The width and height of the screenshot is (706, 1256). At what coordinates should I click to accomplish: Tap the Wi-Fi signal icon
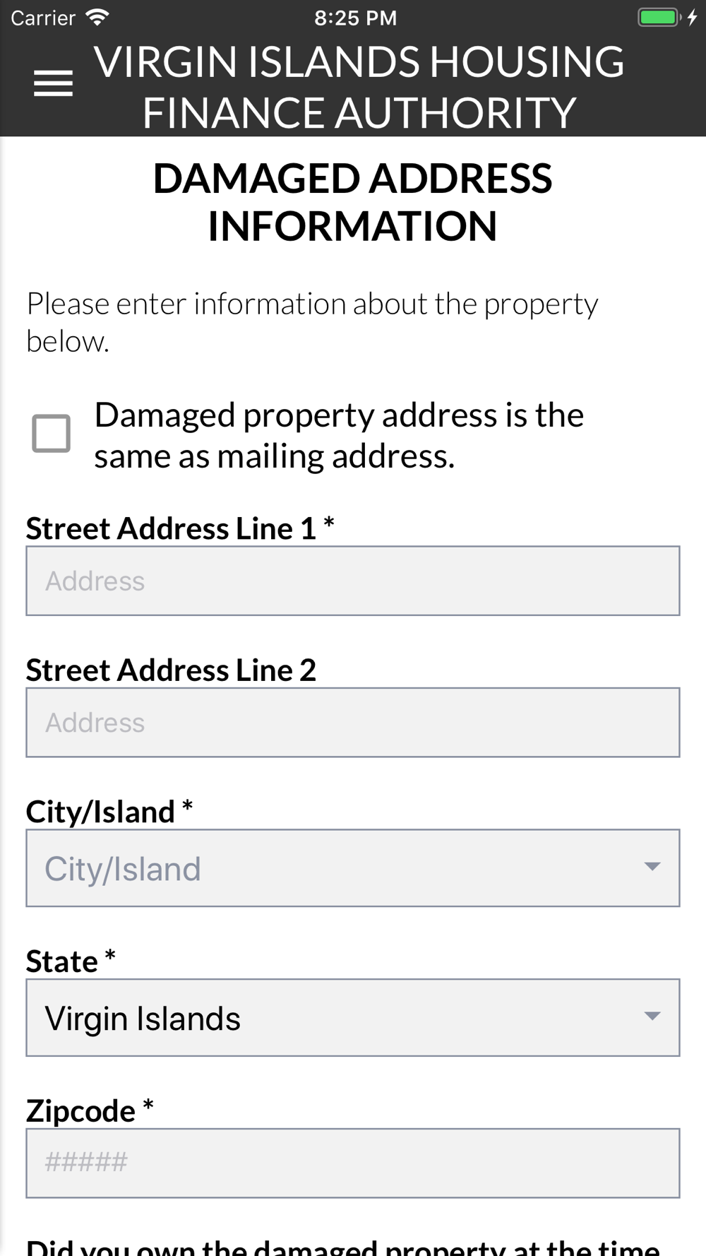(97, 17)
